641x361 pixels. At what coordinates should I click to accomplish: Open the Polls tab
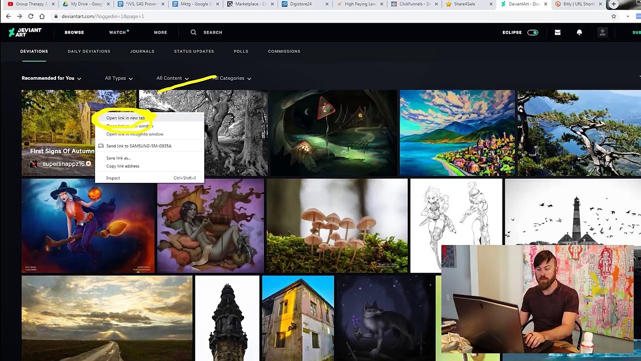241,51
